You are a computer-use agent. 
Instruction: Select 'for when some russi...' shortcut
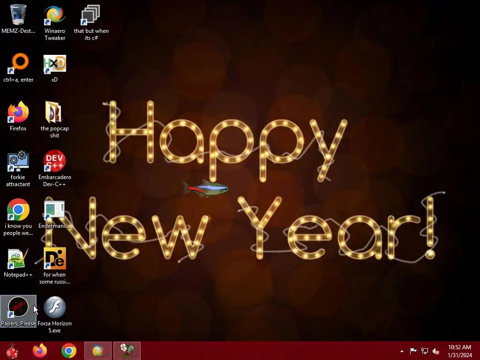click(54, 266)
